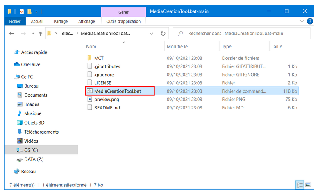This screenshot has height=195, width=318.
Task: Select the preview.png file name
Action: click(107, 100)
